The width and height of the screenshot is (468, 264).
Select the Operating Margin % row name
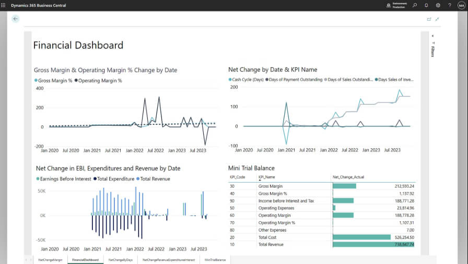click(277, 223)
